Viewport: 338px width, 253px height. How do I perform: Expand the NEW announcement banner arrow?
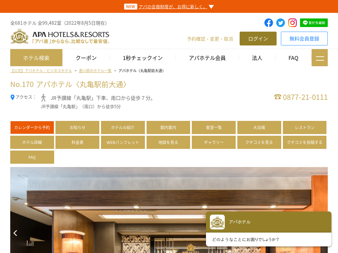click(212, 7)
